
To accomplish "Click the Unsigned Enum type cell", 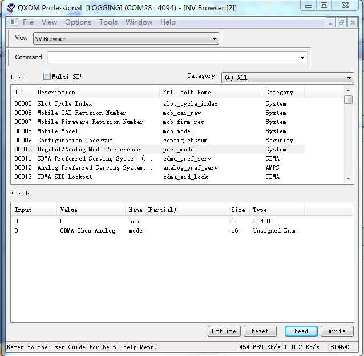I will [275, 231].
